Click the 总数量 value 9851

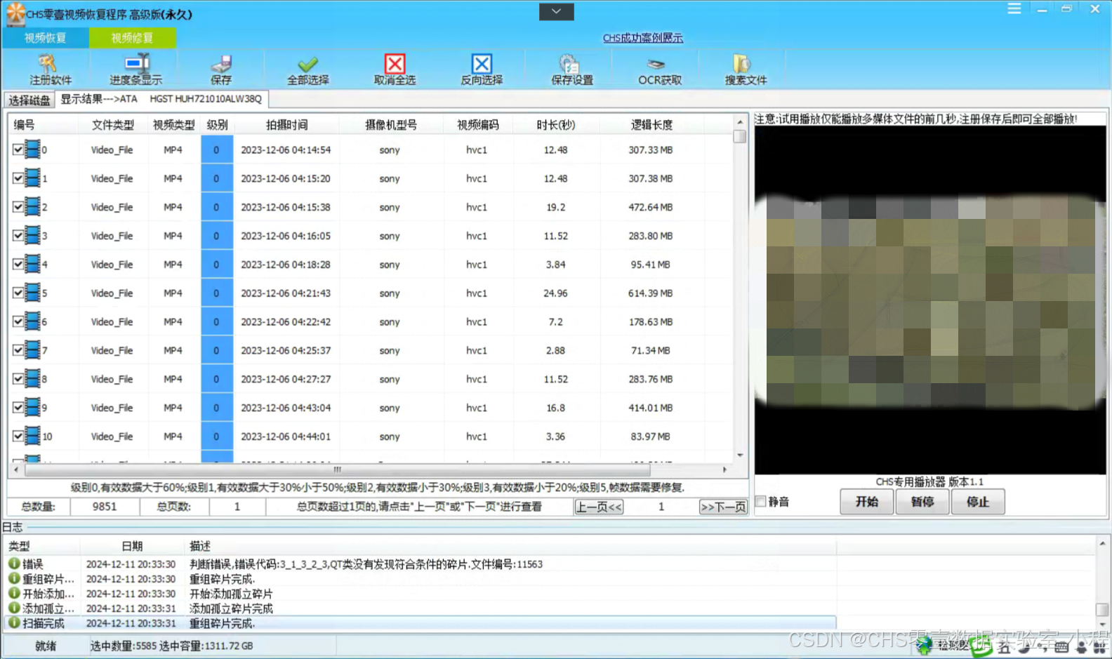(x=105, y=507)
